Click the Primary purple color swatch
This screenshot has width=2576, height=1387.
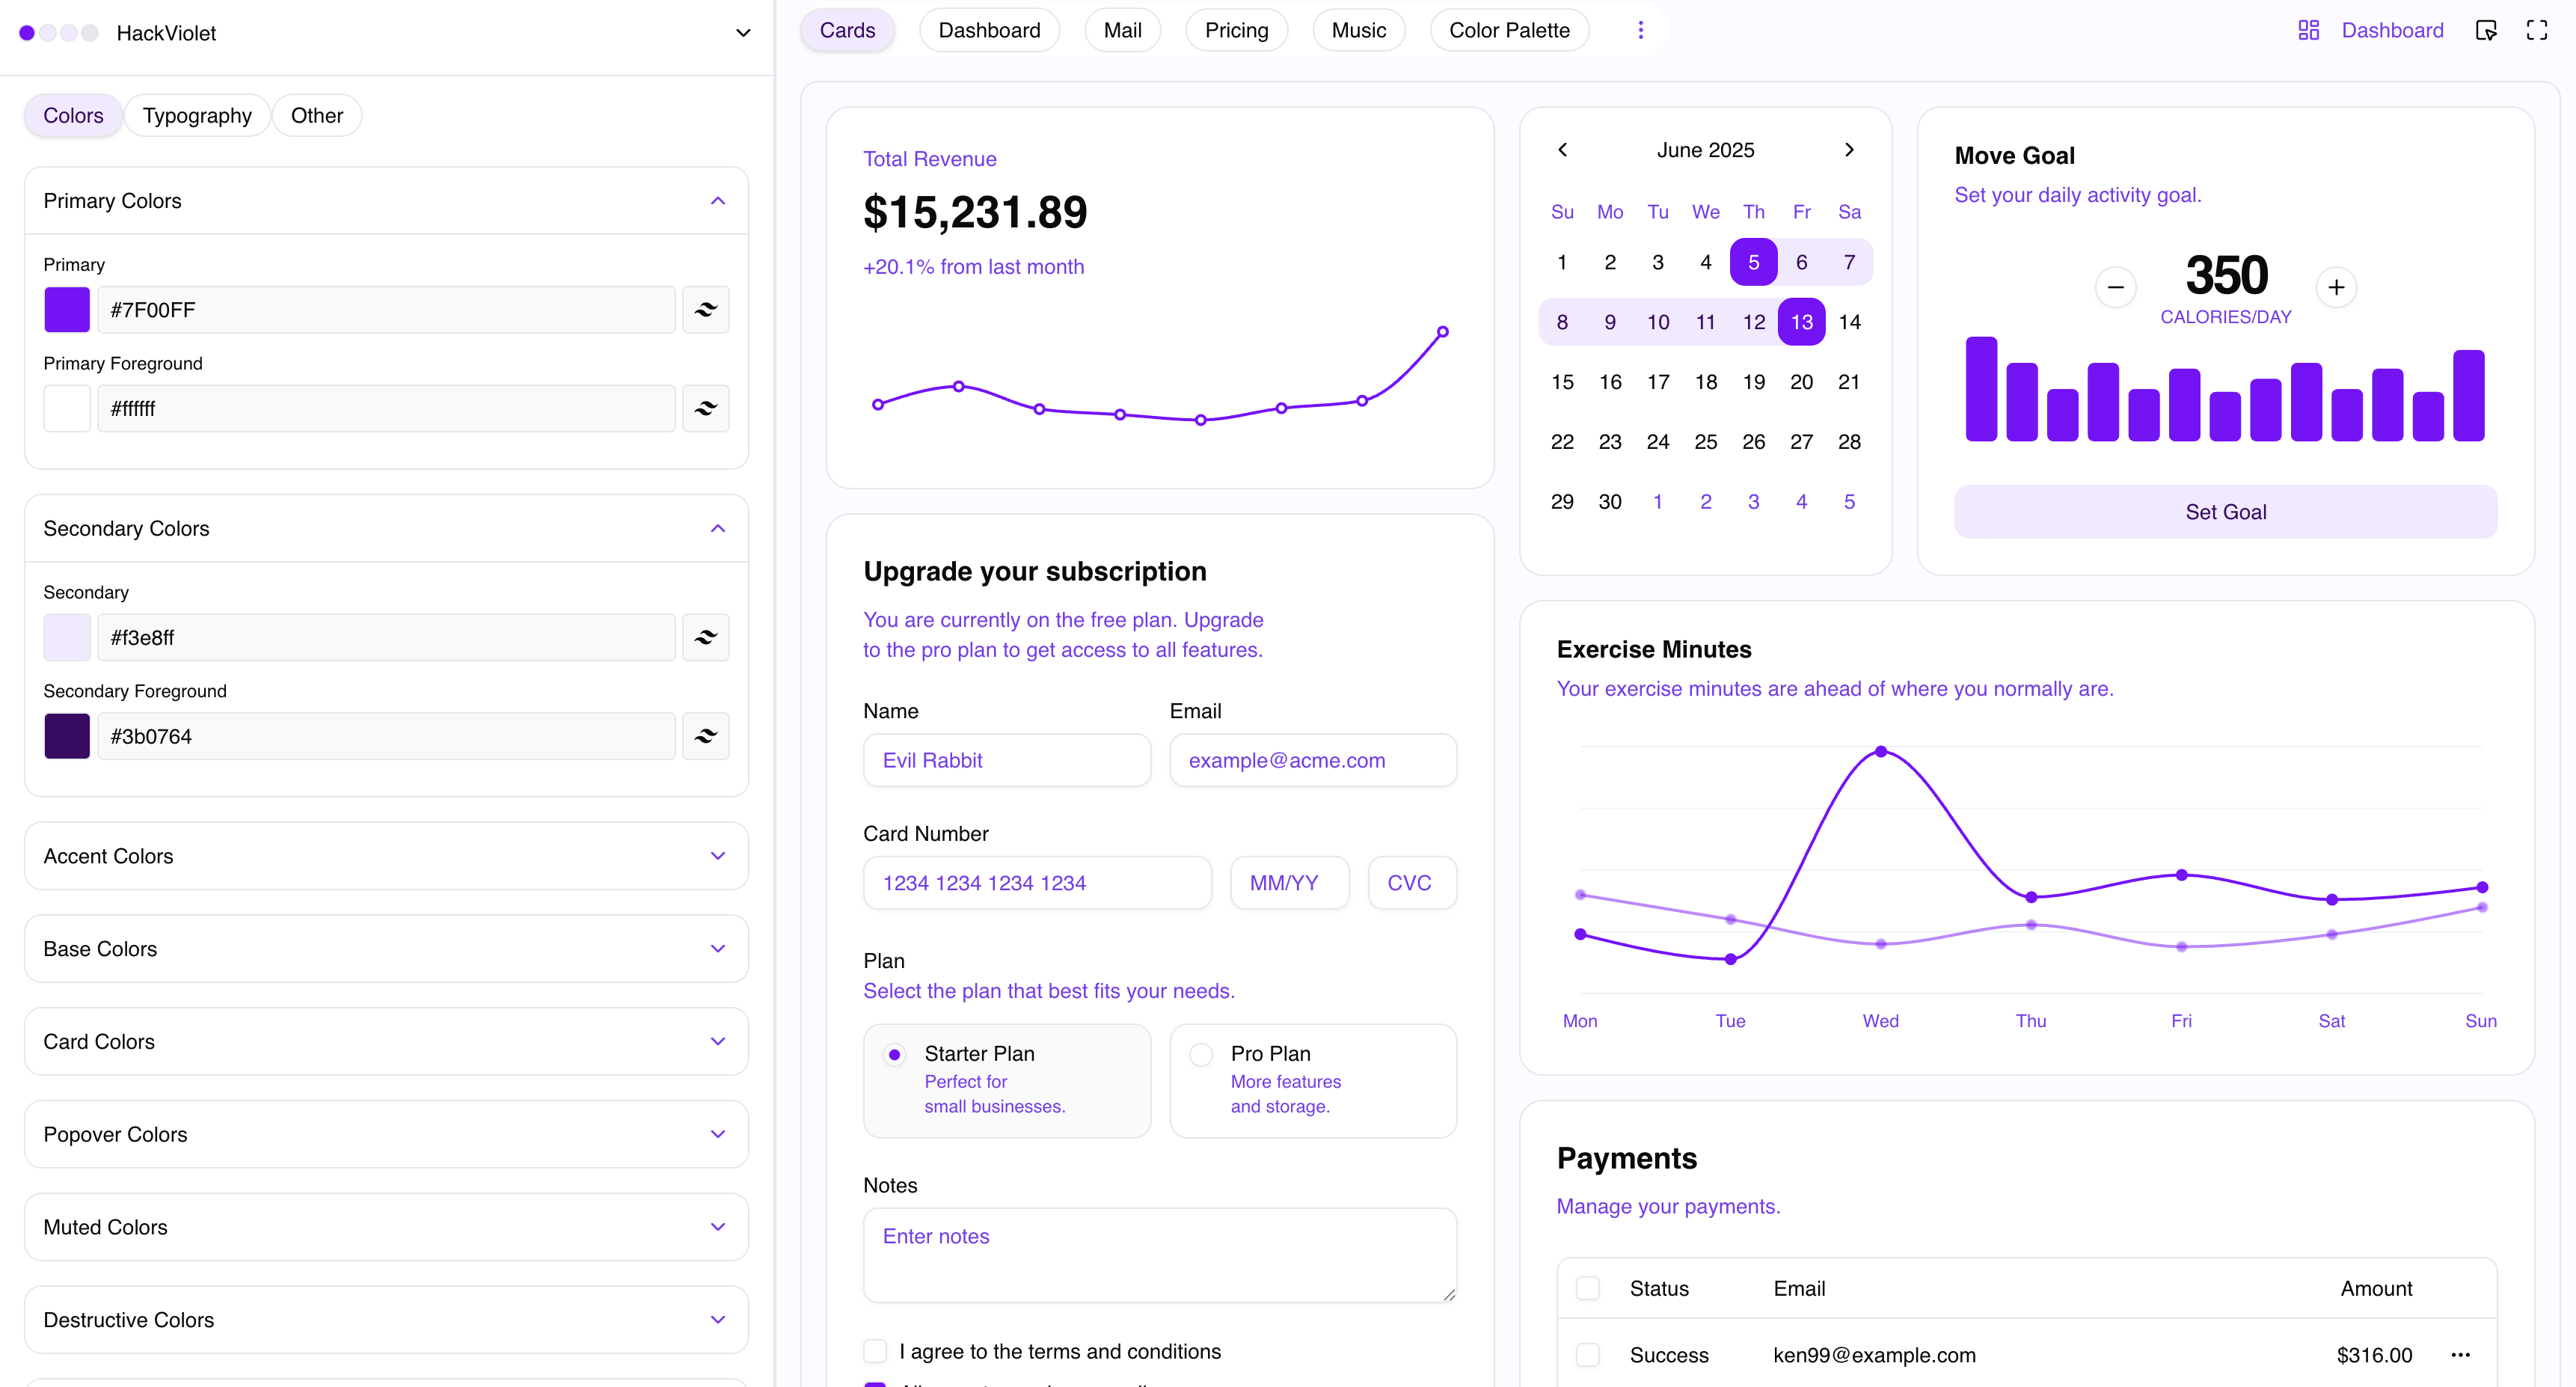tap(67, 310)
